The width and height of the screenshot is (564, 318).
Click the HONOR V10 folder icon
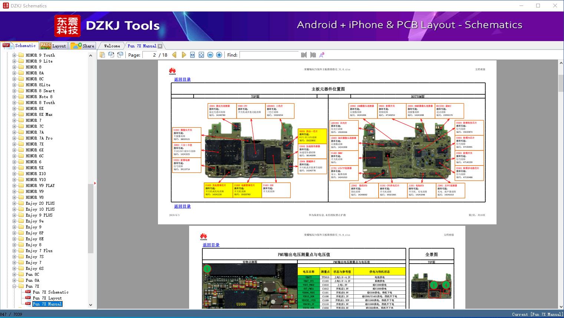21,180
